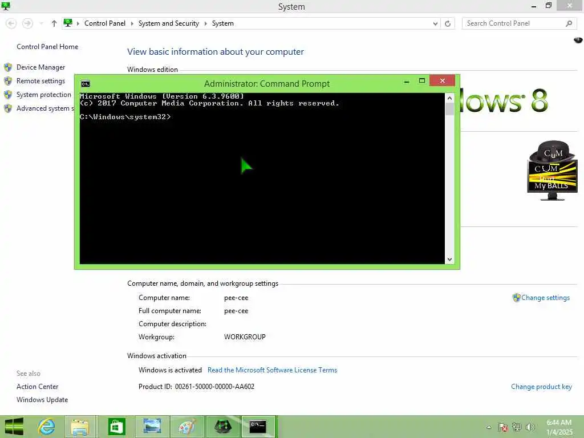Open Device Manager link

point(40,67)
